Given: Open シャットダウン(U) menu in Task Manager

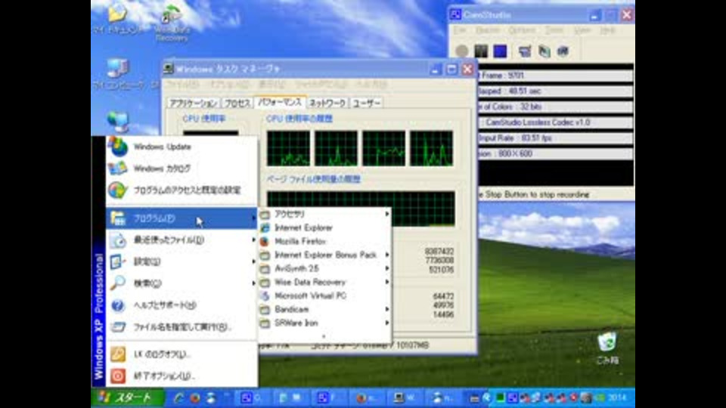Looking at the screenshot, I should point(321,85).
